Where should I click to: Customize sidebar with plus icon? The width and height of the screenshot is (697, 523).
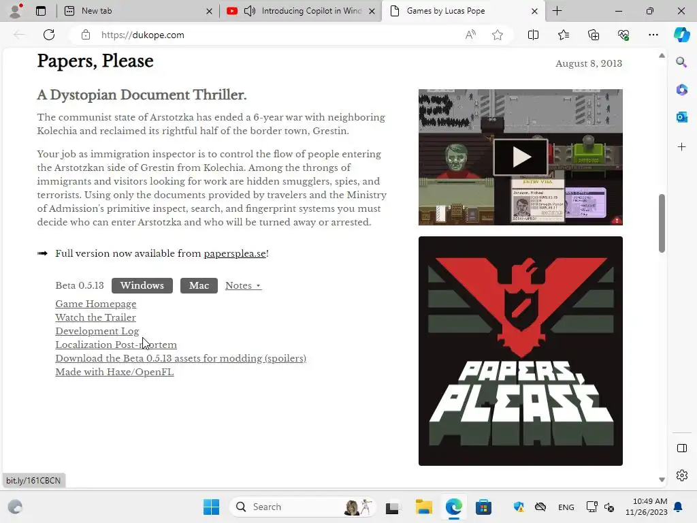(681, 147)
